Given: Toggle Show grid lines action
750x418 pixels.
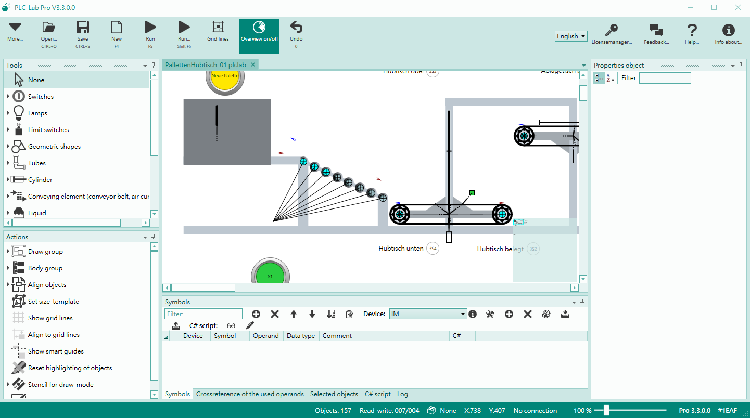Looking at the screenshot, I should click(50, 318).
